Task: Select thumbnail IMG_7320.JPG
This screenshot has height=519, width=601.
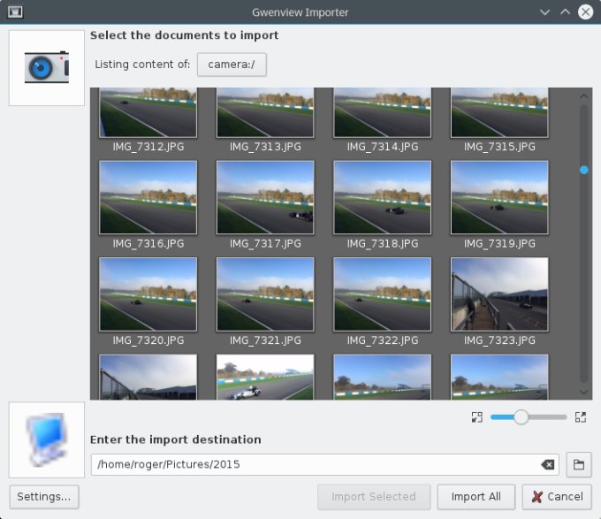Action: (148, 294)
